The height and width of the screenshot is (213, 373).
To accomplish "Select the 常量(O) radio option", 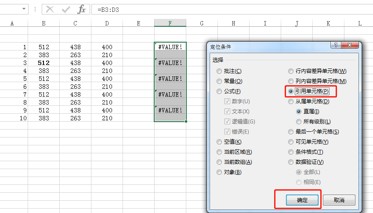I will coord(229,81).
